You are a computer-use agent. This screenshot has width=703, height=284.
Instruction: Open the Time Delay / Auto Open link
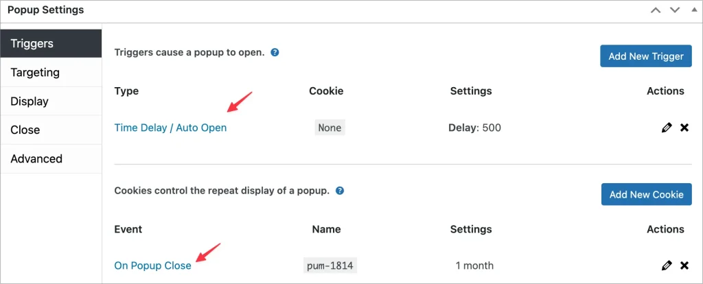(170, 128)
